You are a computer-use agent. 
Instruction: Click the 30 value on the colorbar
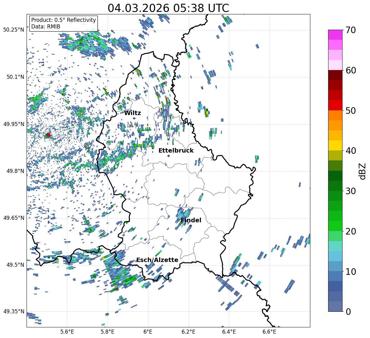click(351, 191)
